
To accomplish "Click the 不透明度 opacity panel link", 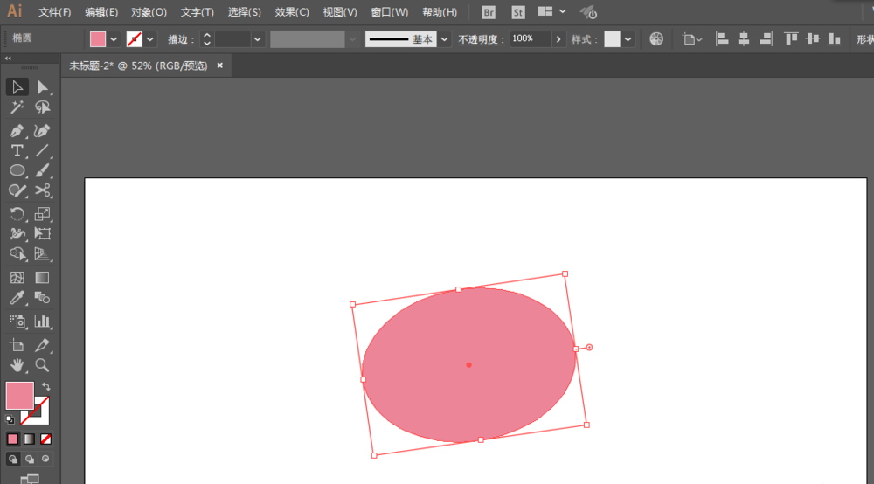I will tap(481, 39).
